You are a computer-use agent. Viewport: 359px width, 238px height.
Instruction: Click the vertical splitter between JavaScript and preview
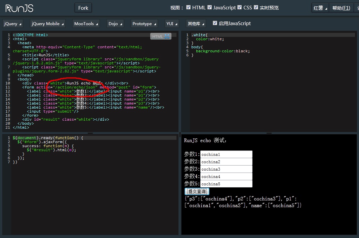(180, 134)
